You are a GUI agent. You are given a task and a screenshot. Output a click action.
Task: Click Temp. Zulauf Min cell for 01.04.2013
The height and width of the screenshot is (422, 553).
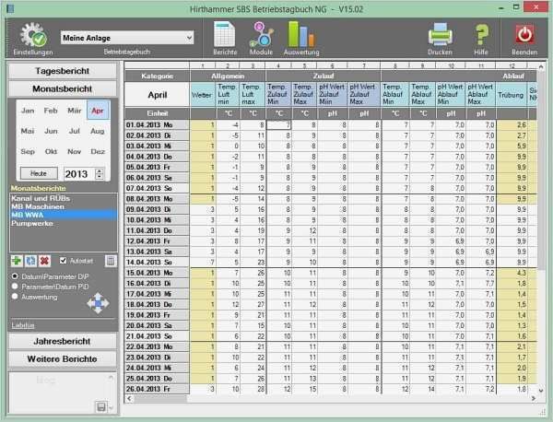coord(278,124)
